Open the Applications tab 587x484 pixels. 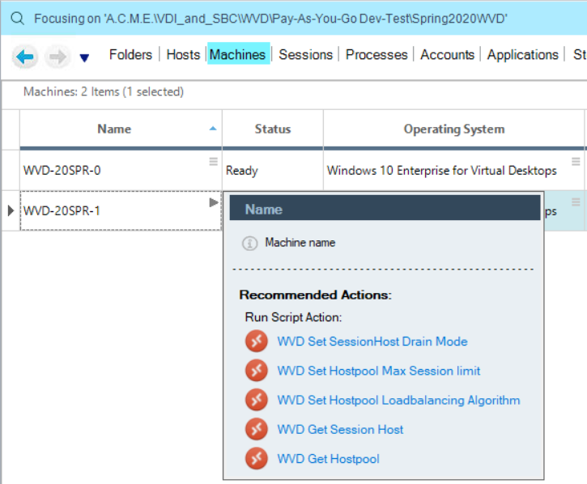(x=522, y=55)
